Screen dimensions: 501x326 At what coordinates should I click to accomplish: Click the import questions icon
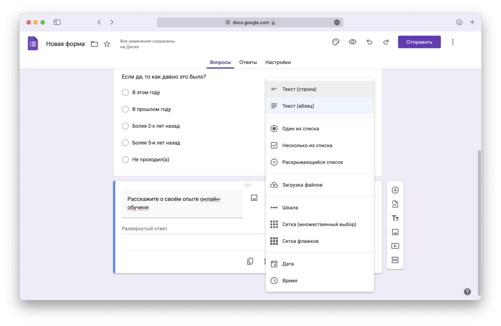click(395, 204)
